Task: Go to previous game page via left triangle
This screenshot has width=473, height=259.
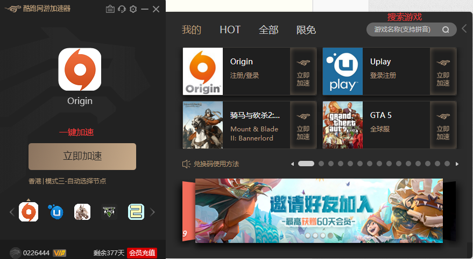Action: pos(292,164)
